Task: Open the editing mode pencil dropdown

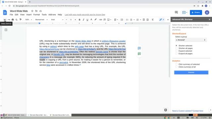Action: pos(162,20)
